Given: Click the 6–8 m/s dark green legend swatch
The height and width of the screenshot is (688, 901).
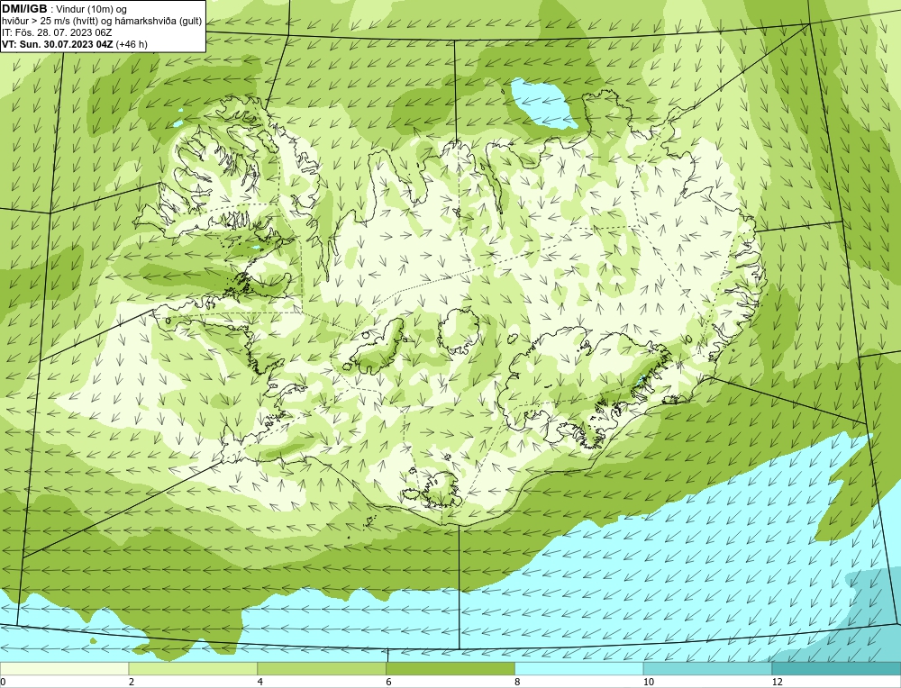Looking at the screenshot, I should tap(450, 669).
